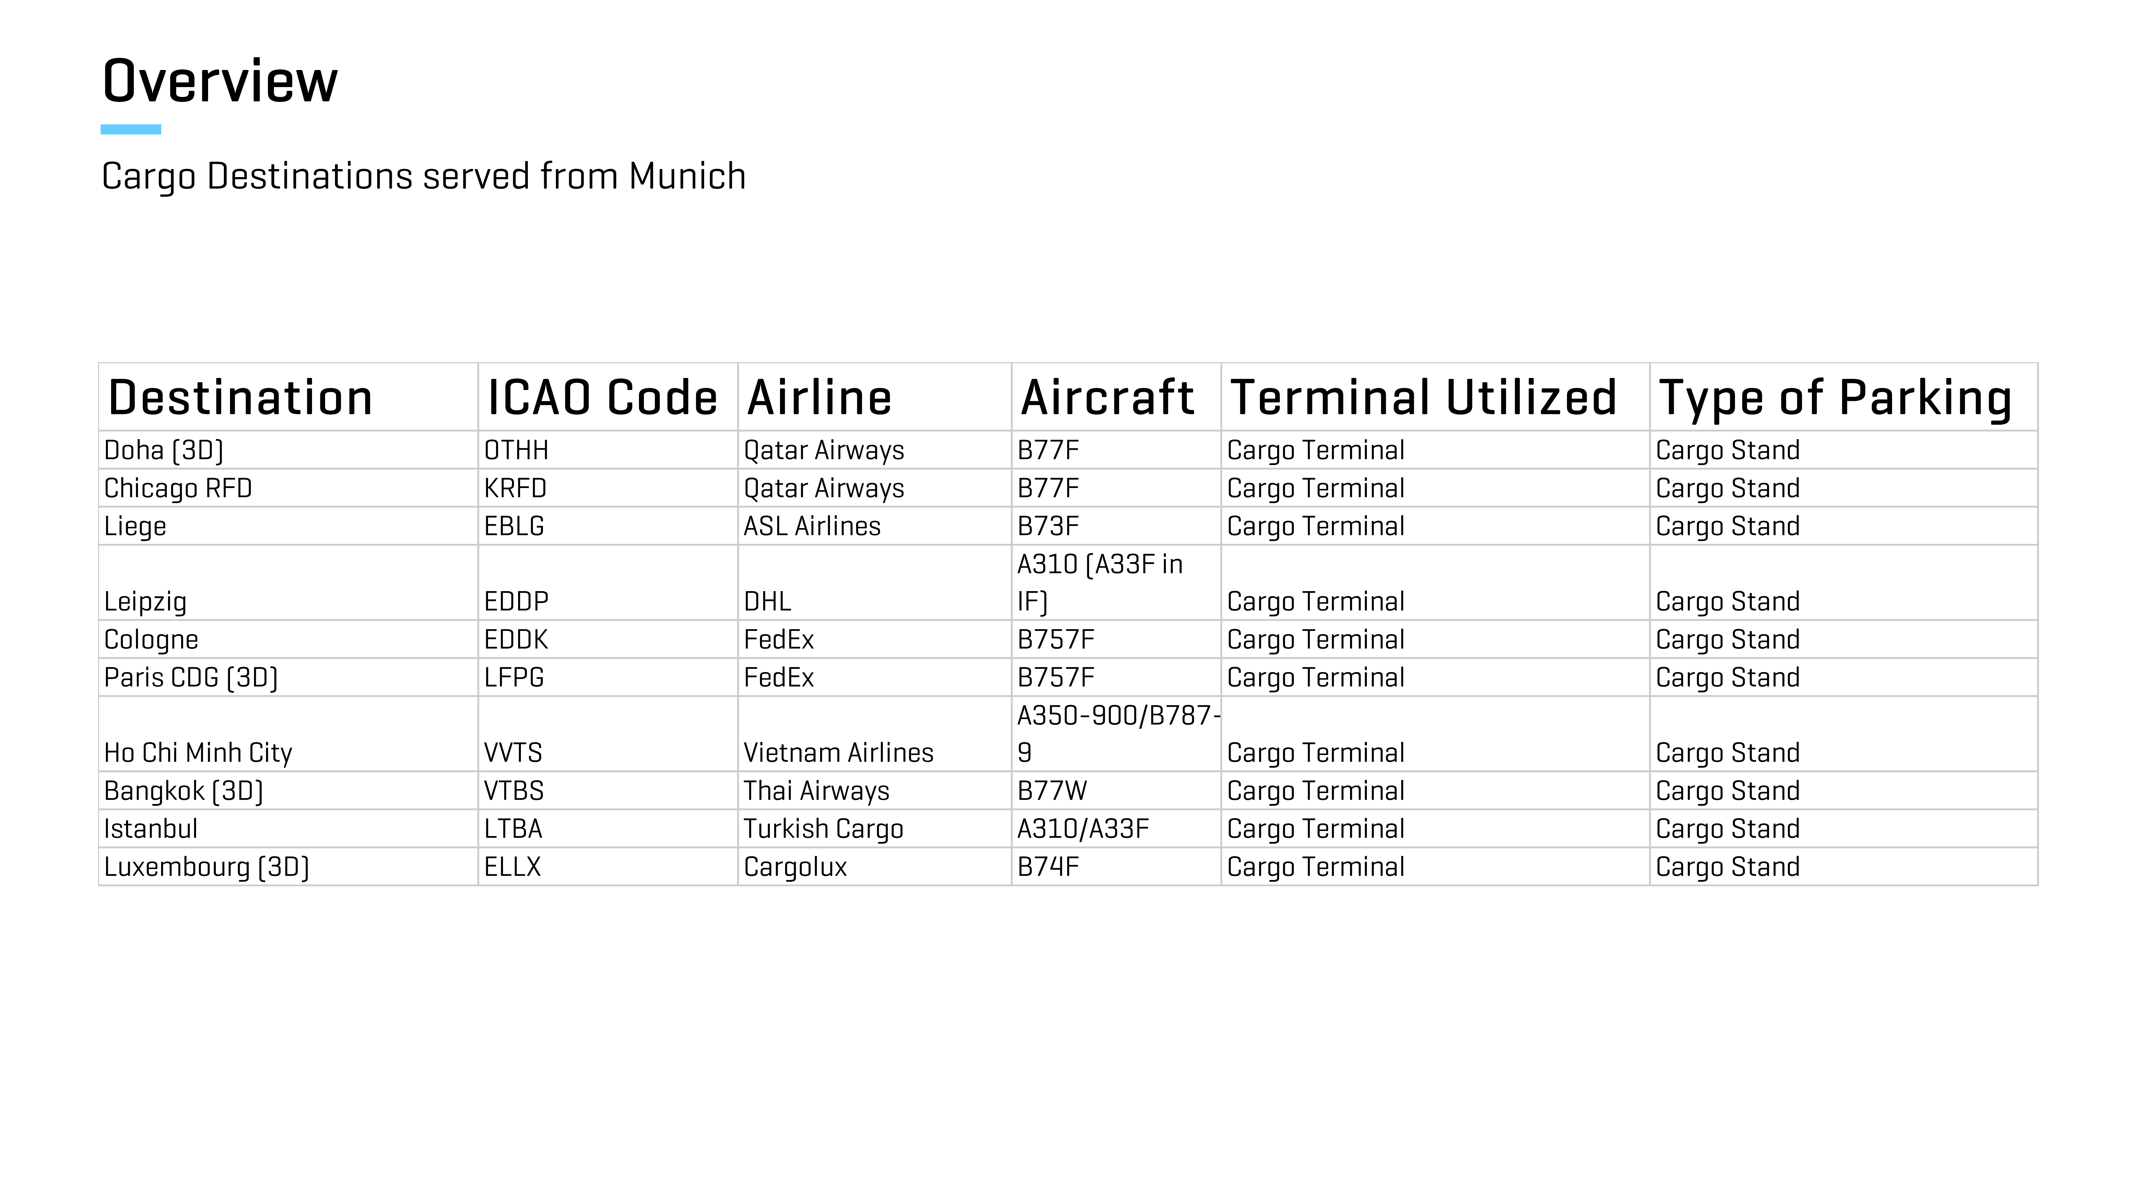Select the Airline column header
The height and width of the screenshot is (1202, 2137).
coord(874,396)
